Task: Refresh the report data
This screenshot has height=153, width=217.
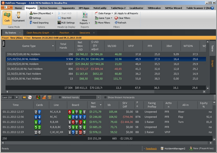Action: click(x=120, y=23)
